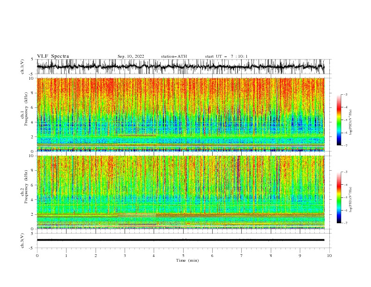Image resolution: width=371 pixels, height=287 pixels.
Task: Select the "start UT = 7 :10: 1" text
Action: [x=226, y=56]
